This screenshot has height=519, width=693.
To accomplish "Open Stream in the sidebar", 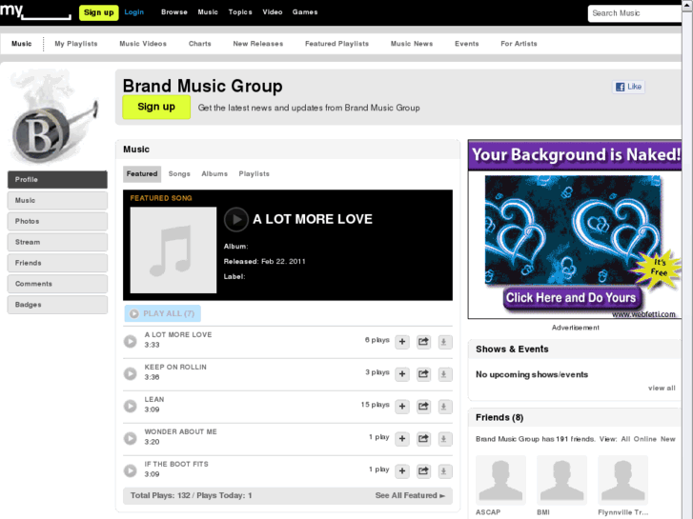I will (57, 242).
